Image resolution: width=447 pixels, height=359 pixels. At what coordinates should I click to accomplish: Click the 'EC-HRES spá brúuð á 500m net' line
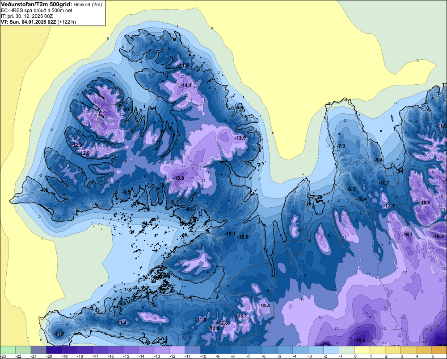click(x=37, y=10)
